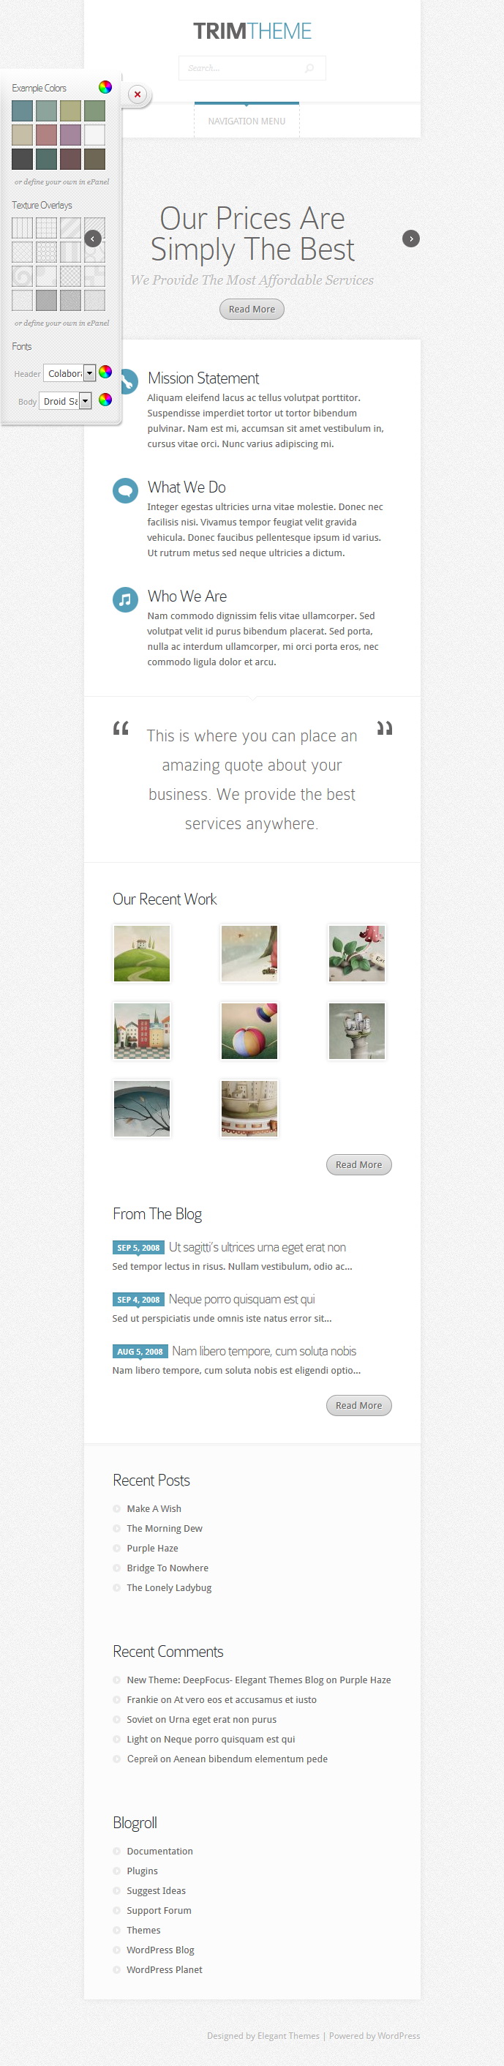Click Who We Are music note icon
The image size is (504, 2066).
[125, 599]
